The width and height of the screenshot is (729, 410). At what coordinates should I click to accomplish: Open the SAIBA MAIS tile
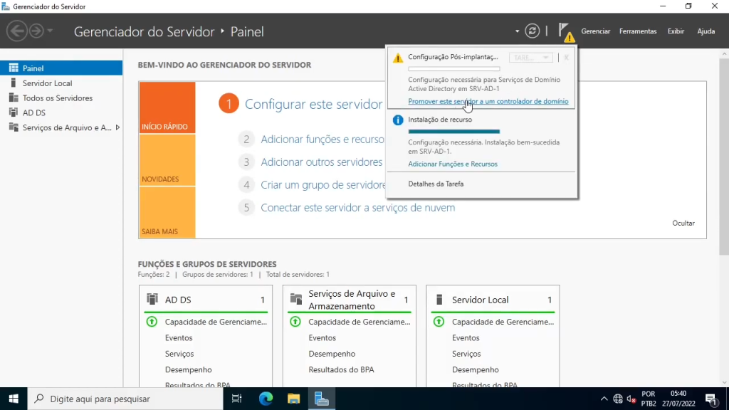point(167,212)
